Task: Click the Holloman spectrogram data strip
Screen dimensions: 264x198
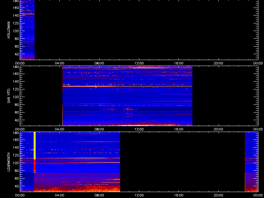Action: coord(27,30)
